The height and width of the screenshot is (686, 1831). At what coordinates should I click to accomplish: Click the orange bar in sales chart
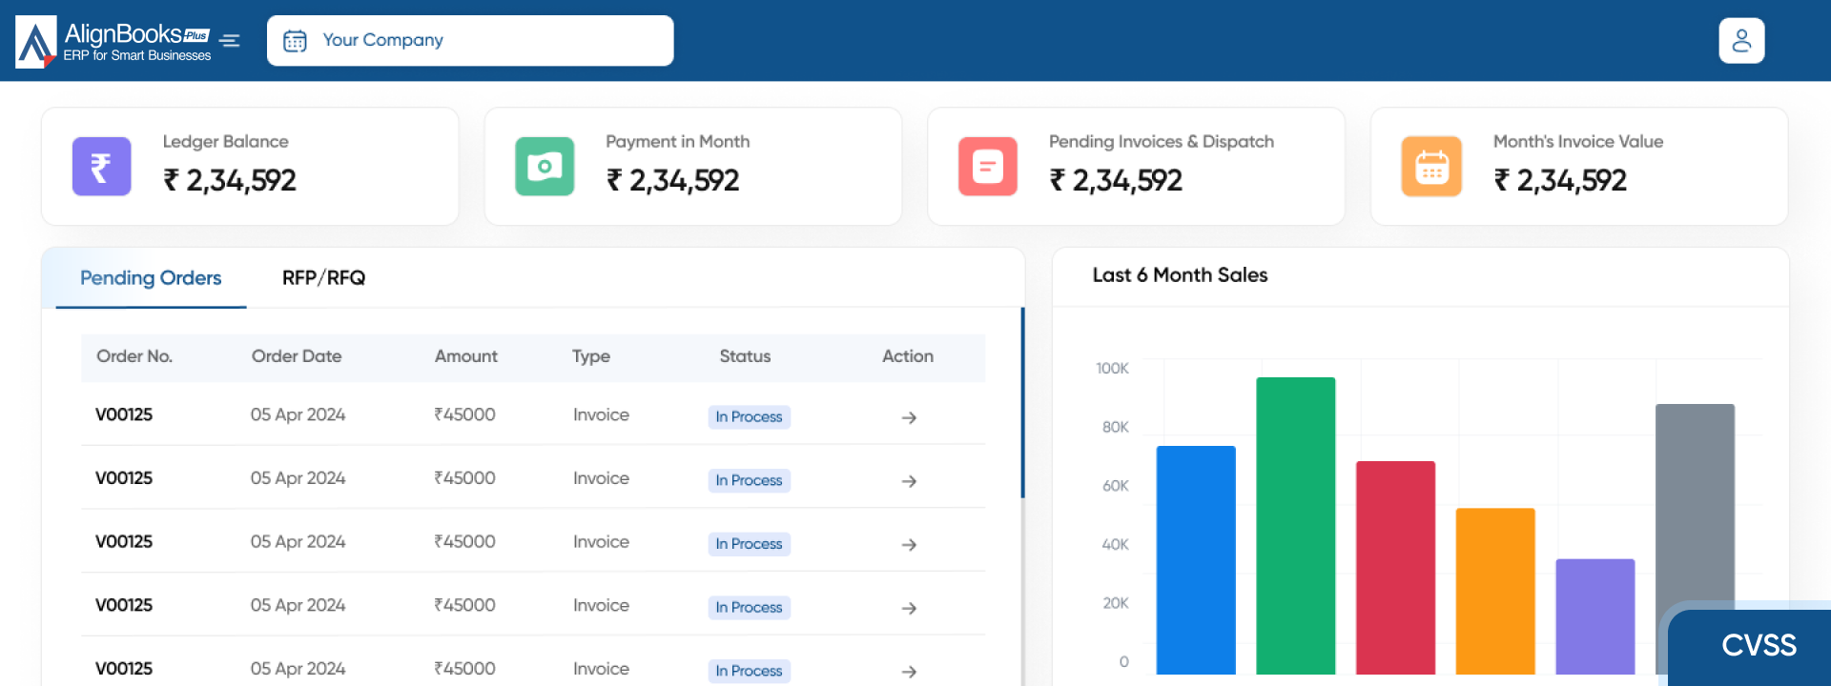click(1495, 592)
